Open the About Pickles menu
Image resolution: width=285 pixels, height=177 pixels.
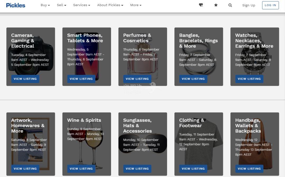110,5
